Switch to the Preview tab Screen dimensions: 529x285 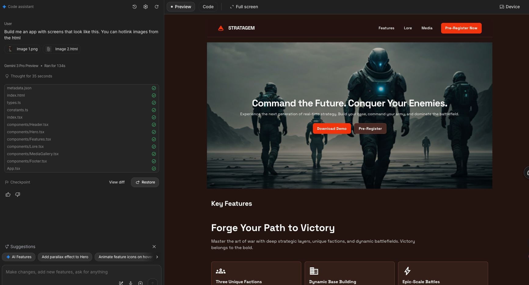click(x=181, y=7)
